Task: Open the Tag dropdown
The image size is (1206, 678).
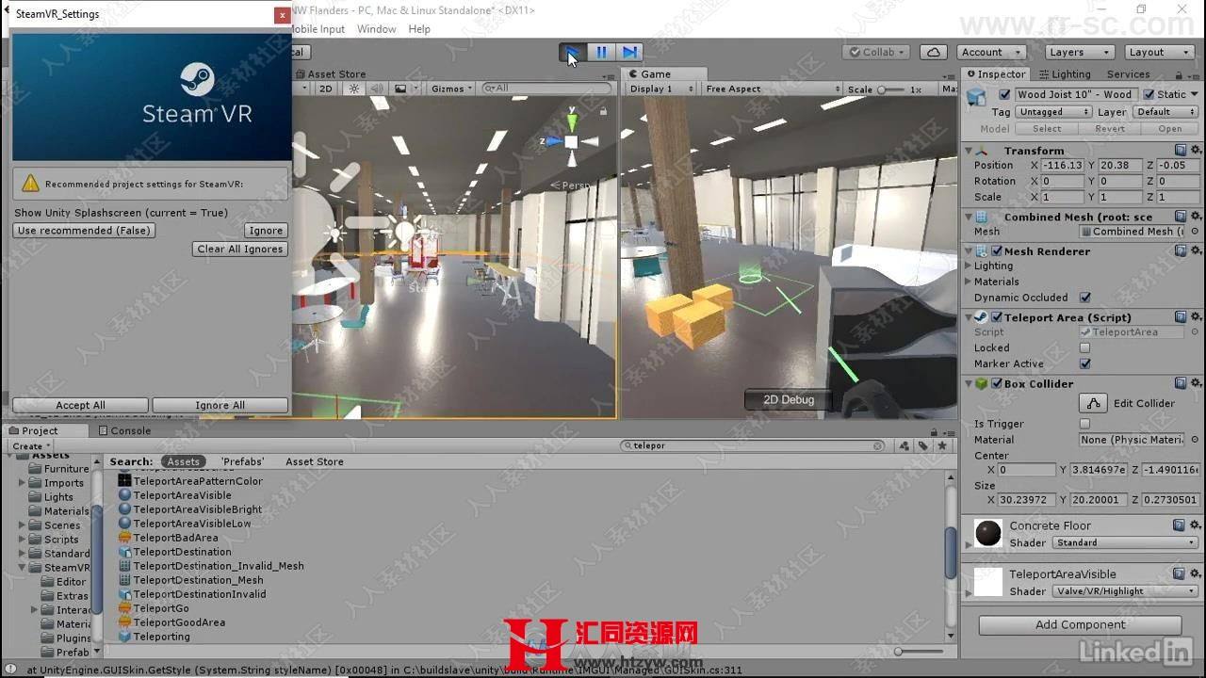Action: click(1053, 112)
